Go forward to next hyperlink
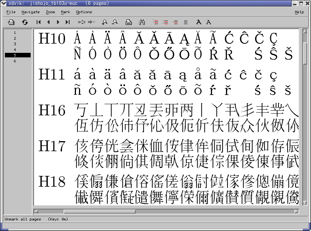Image resolution: width=311 pixels, height=231 pixels. [91, 22]
